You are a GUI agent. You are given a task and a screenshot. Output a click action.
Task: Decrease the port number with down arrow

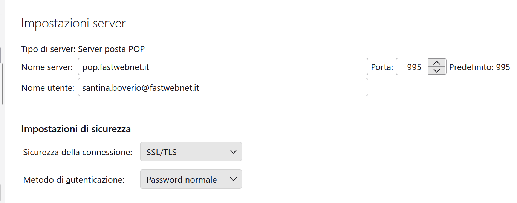click(437, 70)
